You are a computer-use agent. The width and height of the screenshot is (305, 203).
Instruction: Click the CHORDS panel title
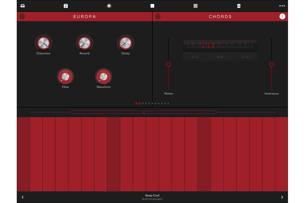[220, 16]
